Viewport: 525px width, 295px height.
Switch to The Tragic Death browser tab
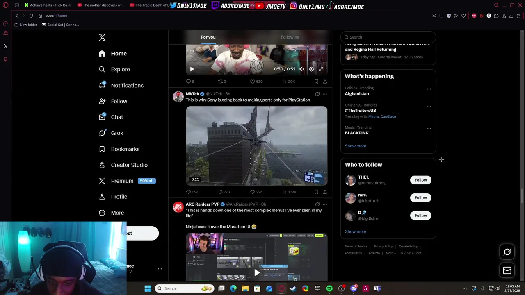[150, 5]
